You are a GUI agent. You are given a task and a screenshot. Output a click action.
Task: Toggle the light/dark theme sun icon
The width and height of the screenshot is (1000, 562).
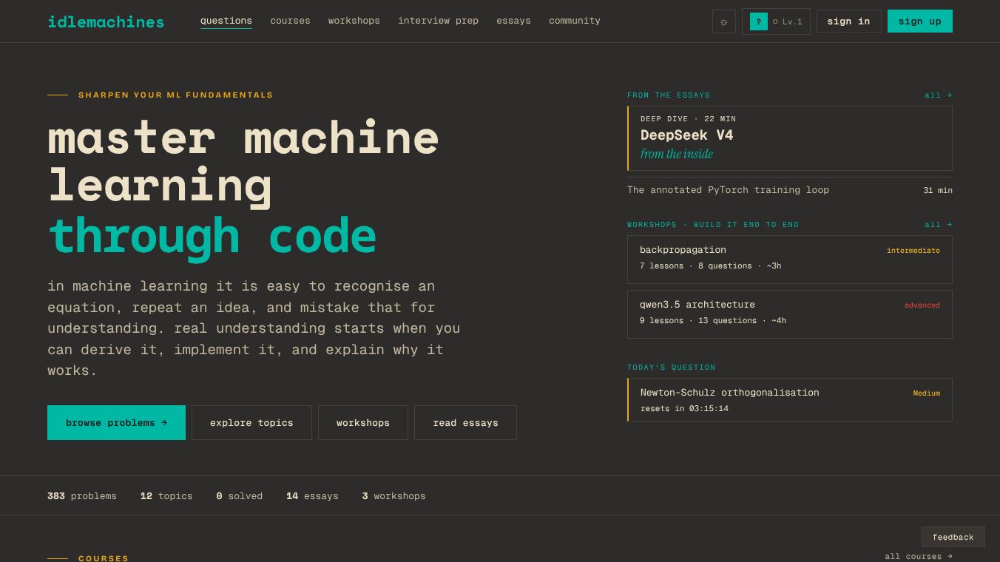pyautogui.click(x=724, y=21)
